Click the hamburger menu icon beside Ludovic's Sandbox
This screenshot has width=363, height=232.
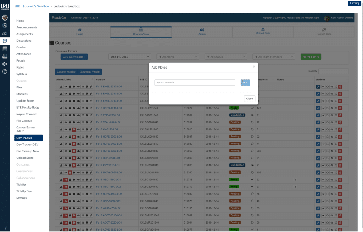click(17, 6)
